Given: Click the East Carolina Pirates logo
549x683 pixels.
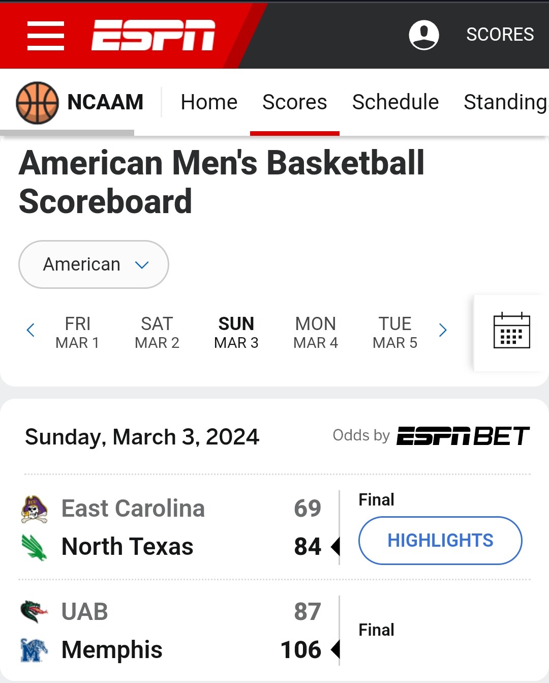Looking at the screenshot, I should pos(34,509).
